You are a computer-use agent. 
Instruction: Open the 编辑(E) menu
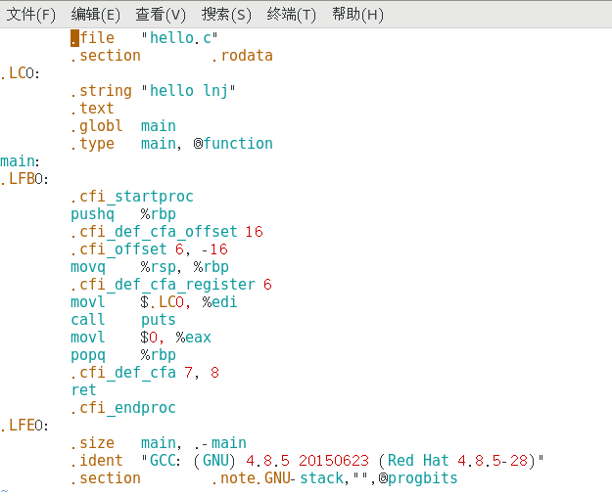click(96, 15)
